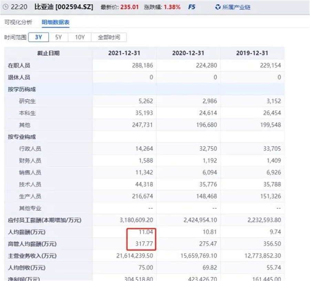Click the 销售人员 row label

(x=30, y=172)
